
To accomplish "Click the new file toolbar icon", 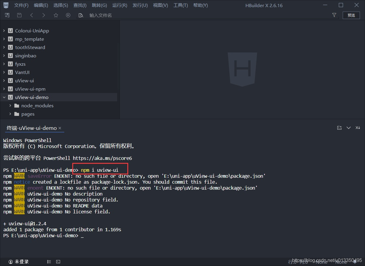I will tap(7, 15).
